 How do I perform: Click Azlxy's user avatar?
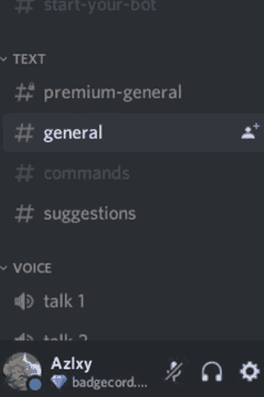[x=22, y=371]
